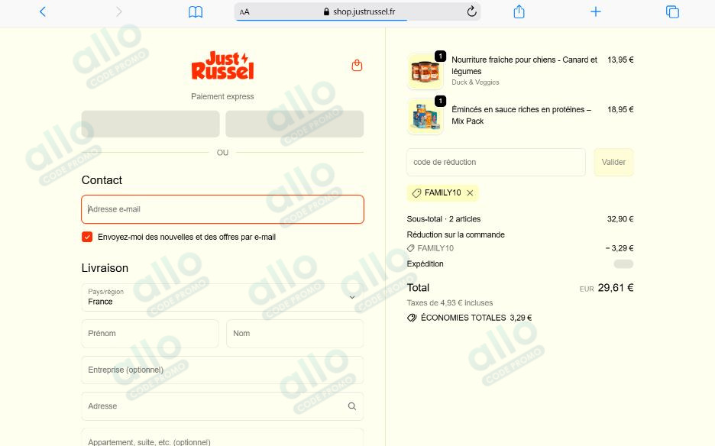Tap the share icon in the toolbar
Screen dimensions: 715x446
(519, 11)
